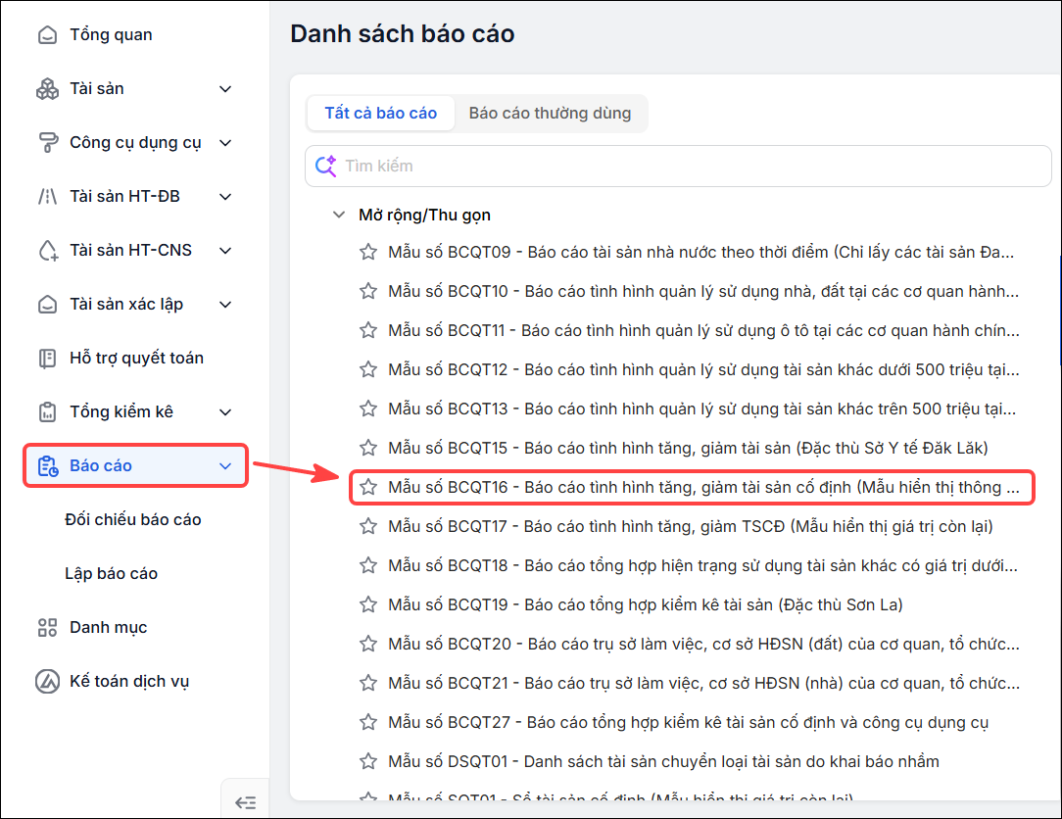Collapse sidebar with the arrow icon

(x=245, y=802)
